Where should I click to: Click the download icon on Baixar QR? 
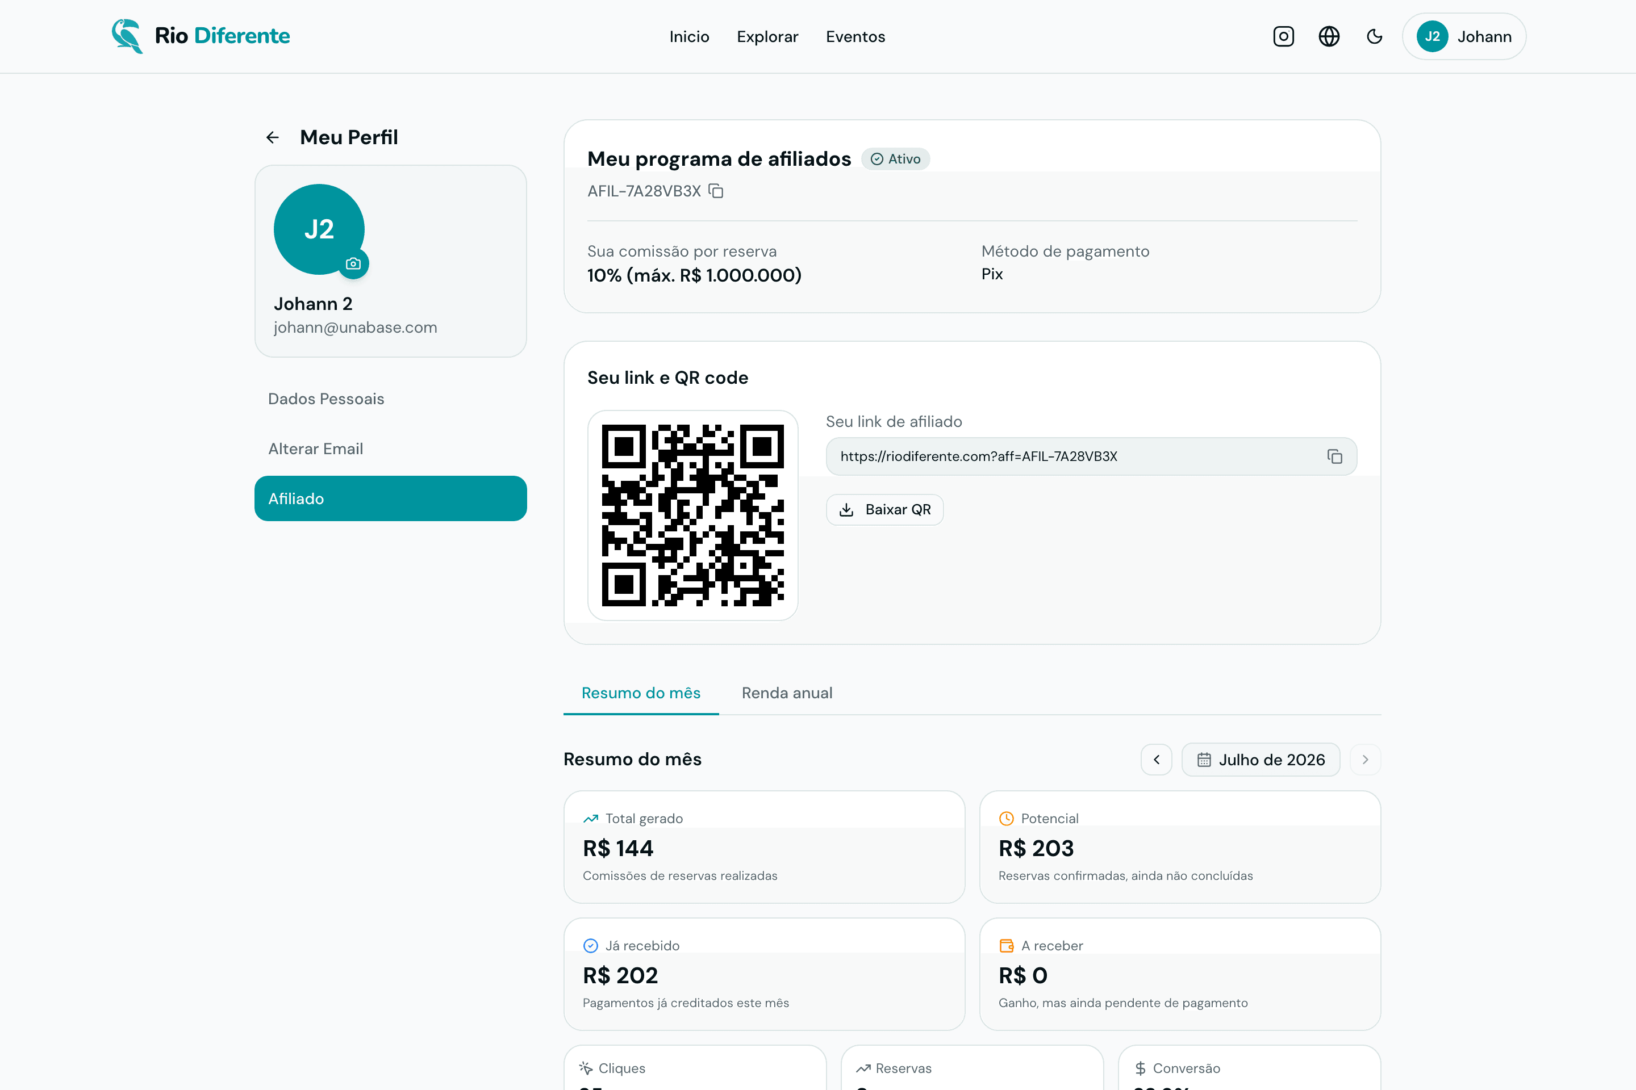point(846,510)
